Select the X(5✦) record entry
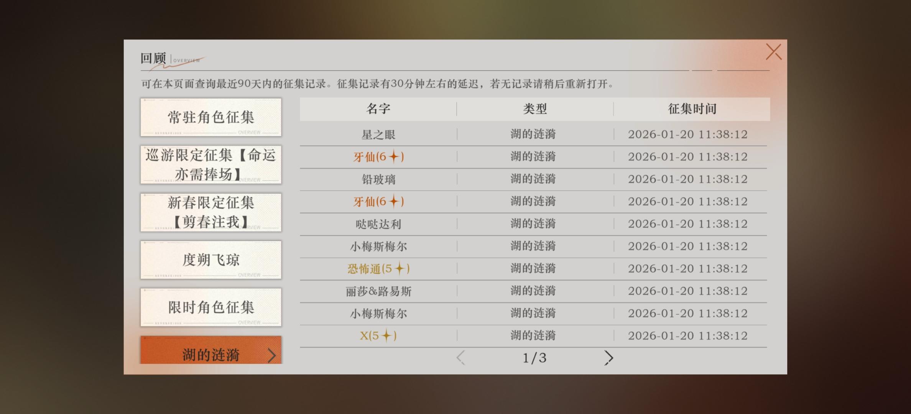Screen dimensions: 911x414 [378, 336]
